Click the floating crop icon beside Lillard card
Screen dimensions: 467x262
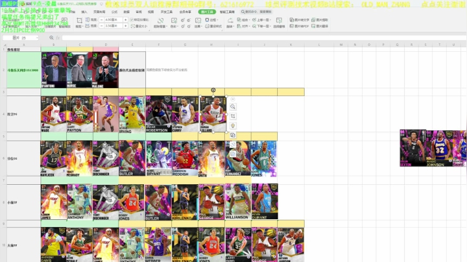[233, 116]
